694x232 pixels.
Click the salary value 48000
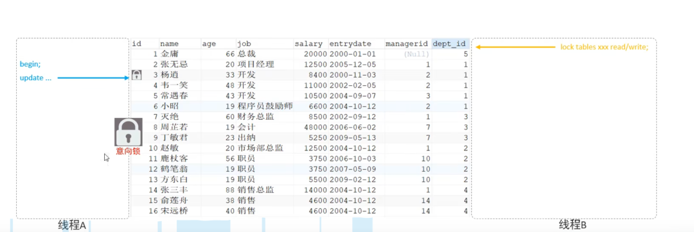tap(315, 128)
